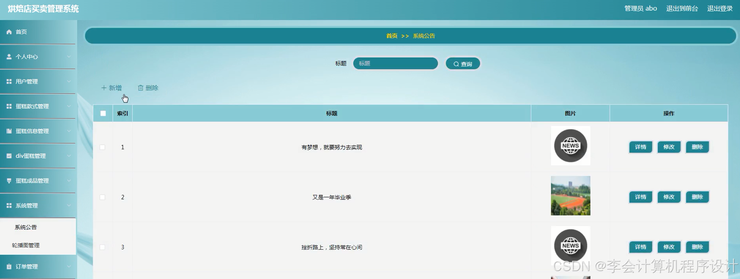The image size is (740, 279).
Task: Click 详情 for 又是一年毕业季
Action: click(x=641, y=197)
